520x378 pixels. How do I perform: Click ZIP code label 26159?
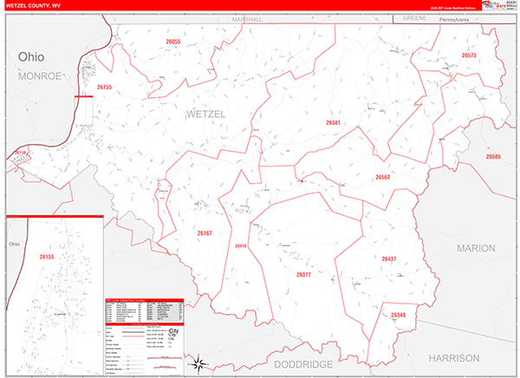[20, 153]
